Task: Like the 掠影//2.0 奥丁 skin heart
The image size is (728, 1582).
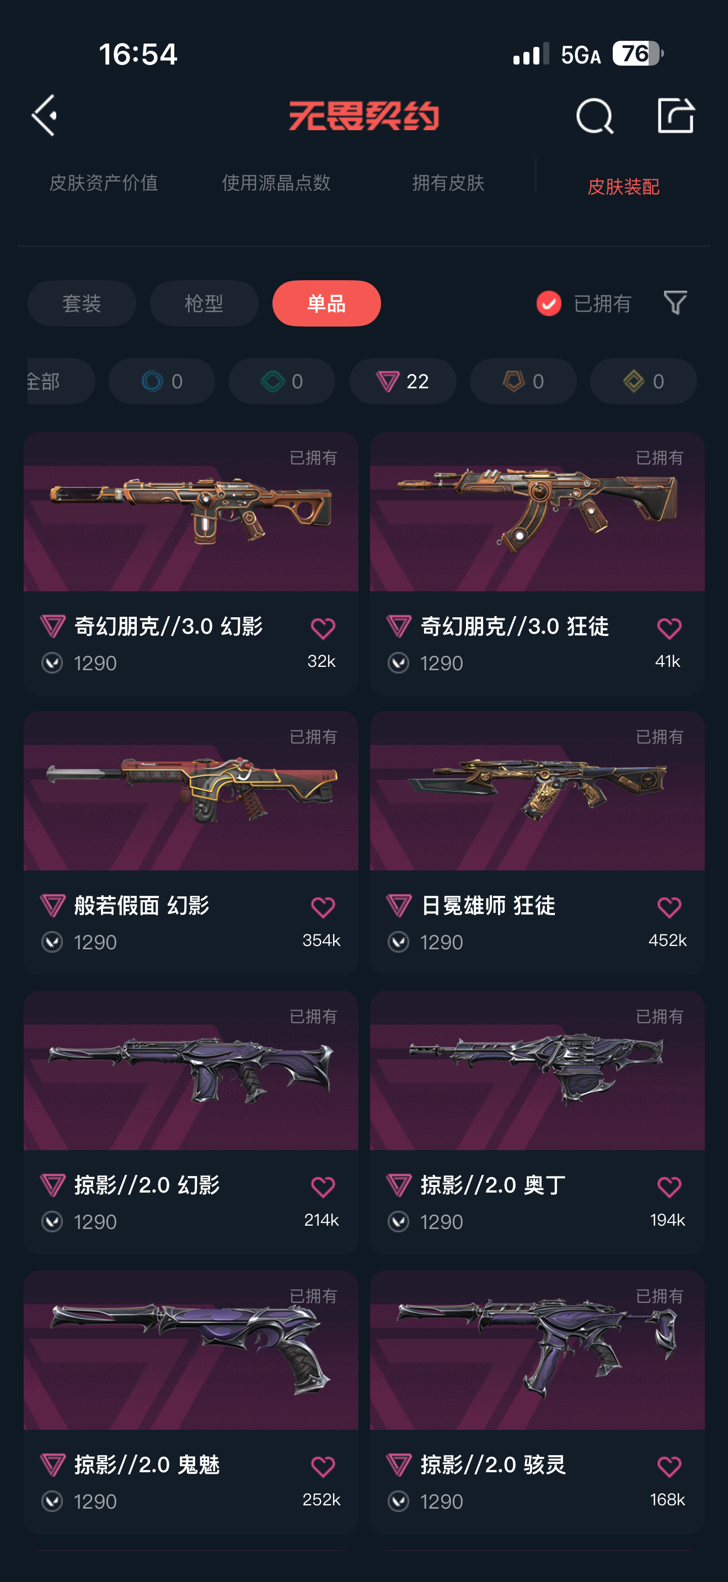Action: [x=669, y=1186]
